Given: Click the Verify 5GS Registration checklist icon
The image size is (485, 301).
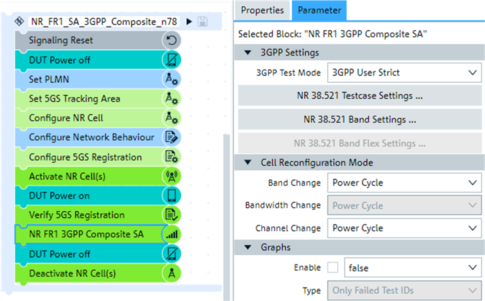Looking at the screenshot, I should click(x=172, y=215).
